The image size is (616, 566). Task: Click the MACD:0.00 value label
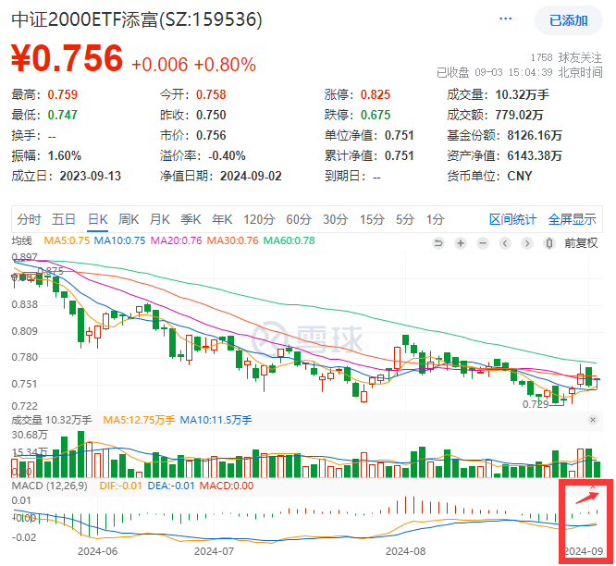coord(227,486)
